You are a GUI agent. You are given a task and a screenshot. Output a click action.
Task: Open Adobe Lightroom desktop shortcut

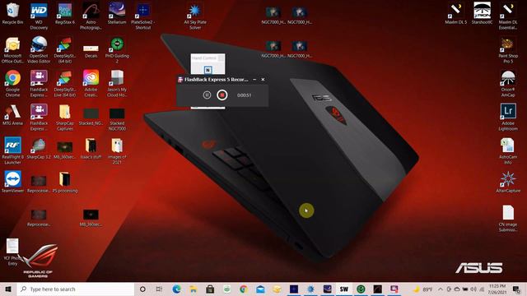508,117
